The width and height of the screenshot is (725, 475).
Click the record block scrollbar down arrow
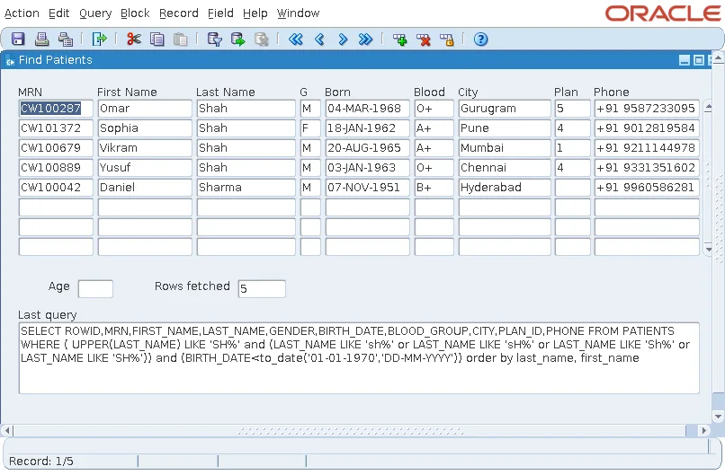tap(708, 250)
